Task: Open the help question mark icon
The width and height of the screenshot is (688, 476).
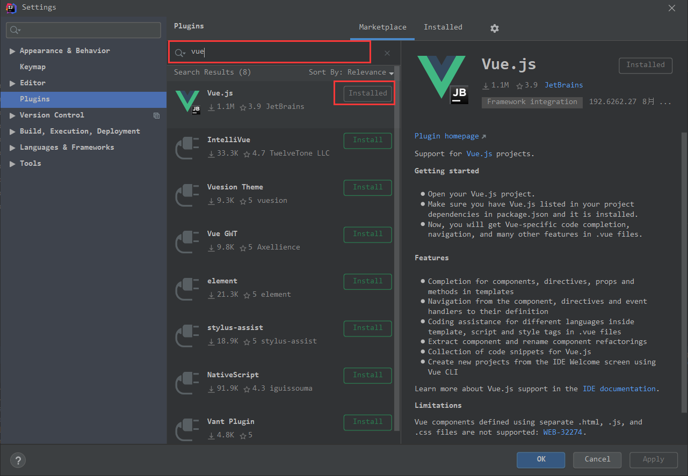Action: click(18, 460)
